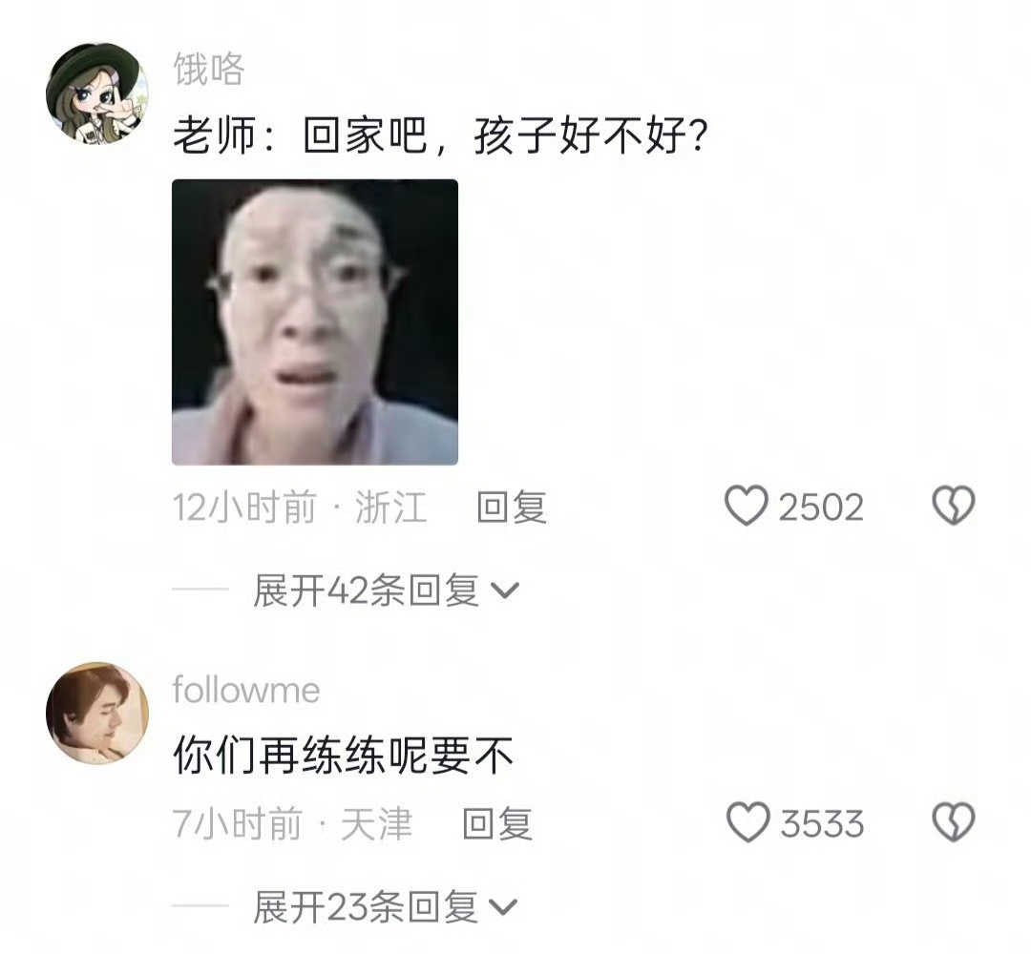Open username followme

pos(246,690)
